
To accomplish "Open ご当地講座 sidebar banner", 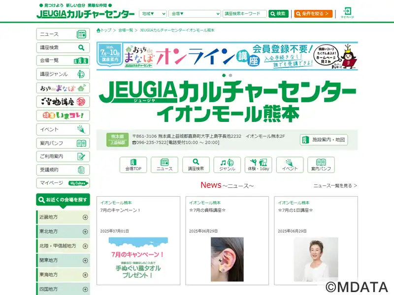I will click(x=63, y=102).
